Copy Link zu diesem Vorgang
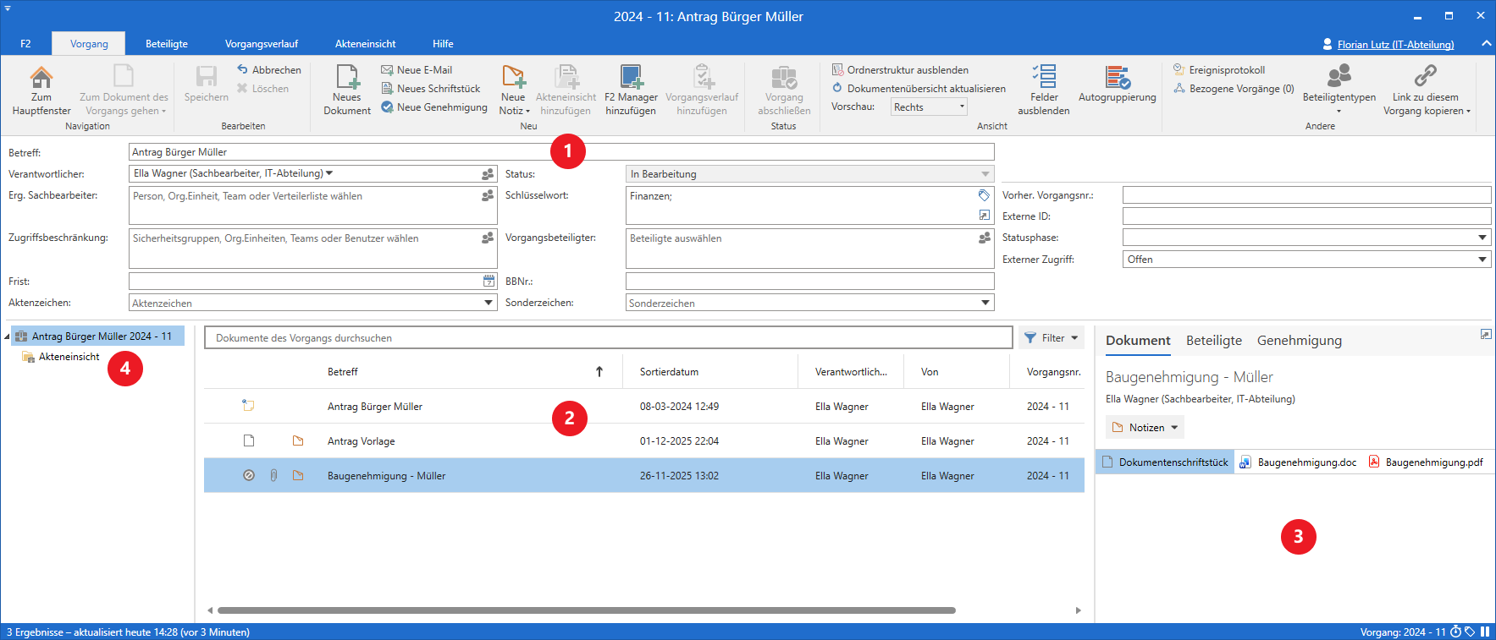 click(x=1427, y=90)
